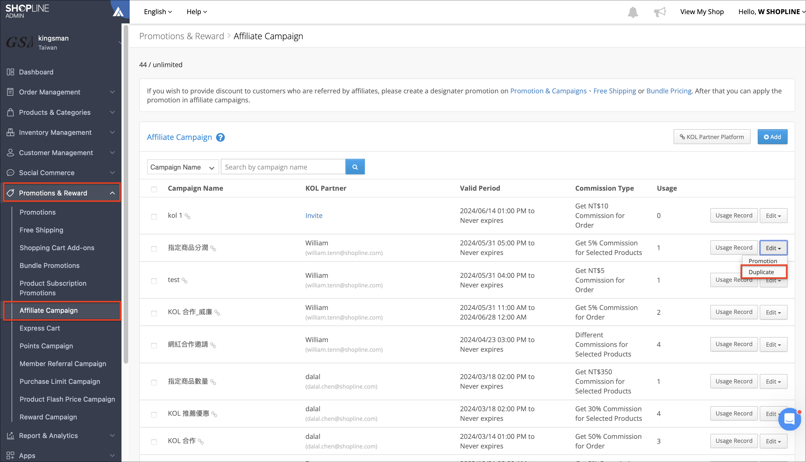Toggle the select-all campaigns checkbox
The image size is (806, 462).
tap(154, 190)
